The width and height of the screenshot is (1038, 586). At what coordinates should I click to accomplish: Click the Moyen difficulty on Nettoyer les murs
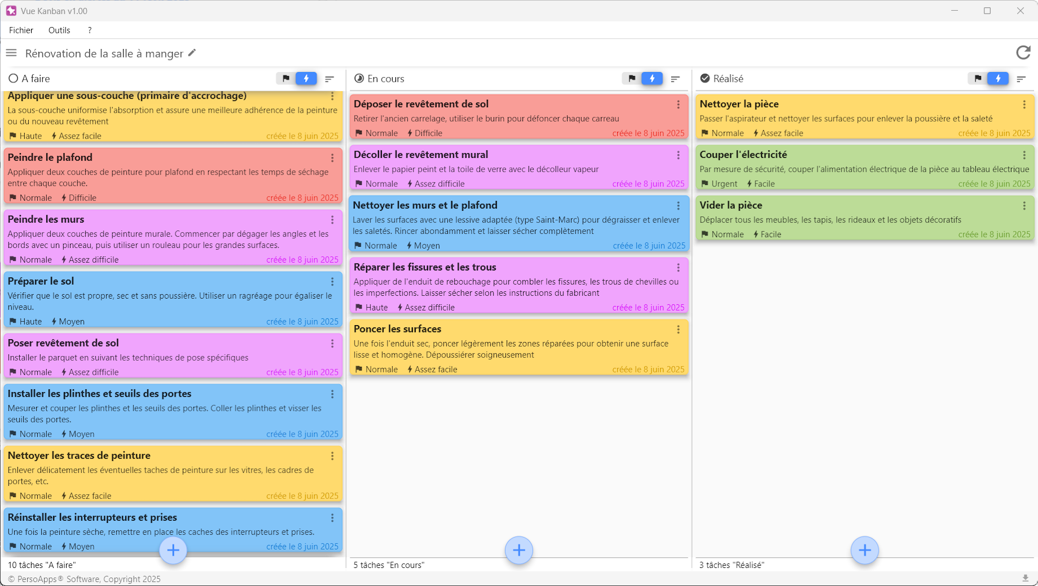423,246
